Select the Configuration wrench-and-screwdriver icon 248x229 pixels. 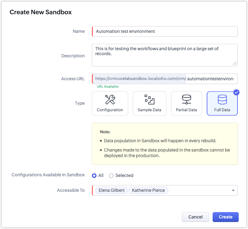(110, 99)
